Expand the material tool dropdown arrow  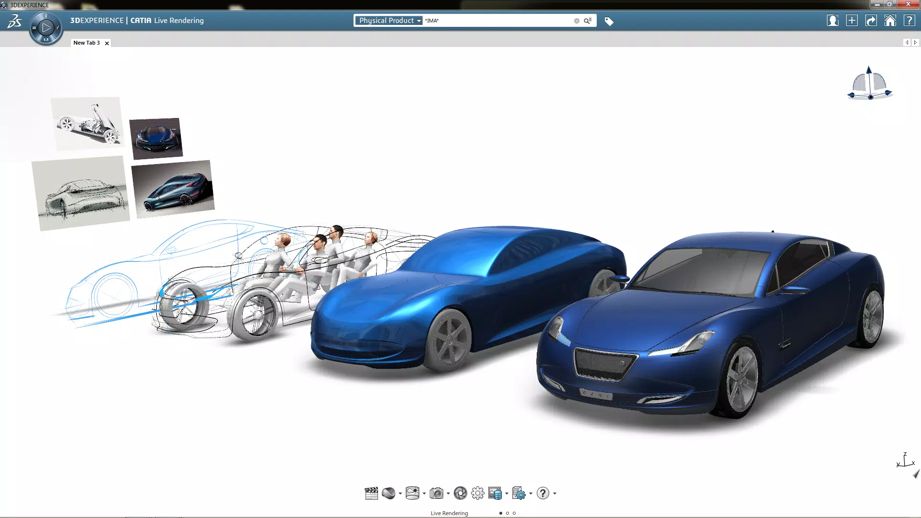(x=400, y=494)
